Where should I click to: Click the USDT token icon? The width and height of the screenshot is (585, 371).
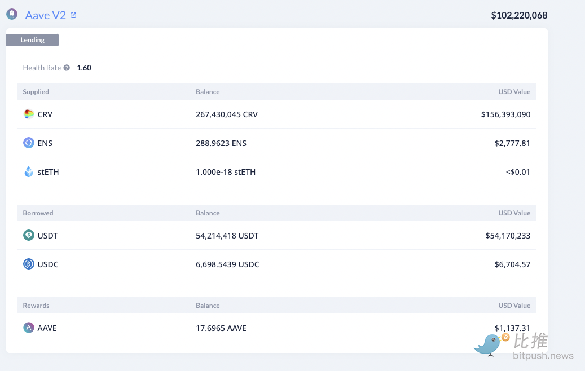[29, 236]
